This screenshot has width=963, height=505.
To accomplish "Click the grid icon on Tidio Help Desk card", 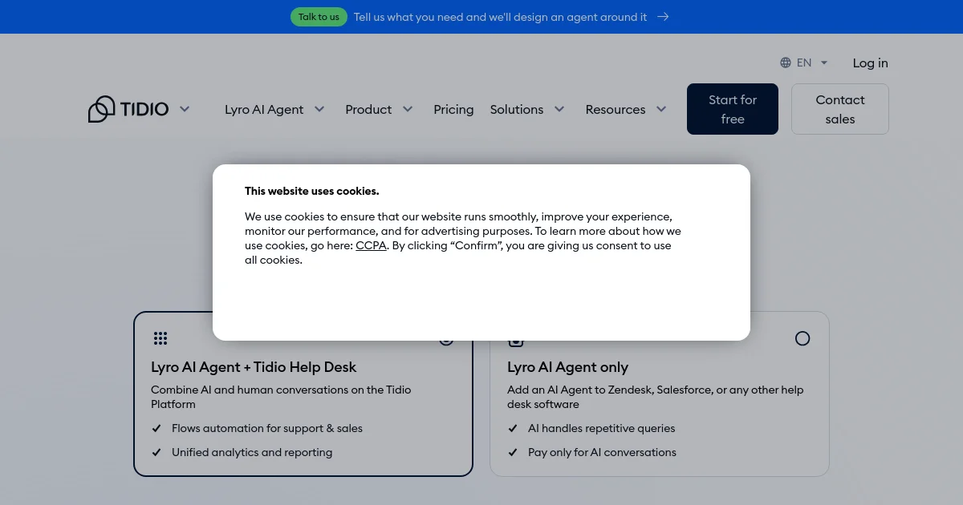I will click(160, 338).
